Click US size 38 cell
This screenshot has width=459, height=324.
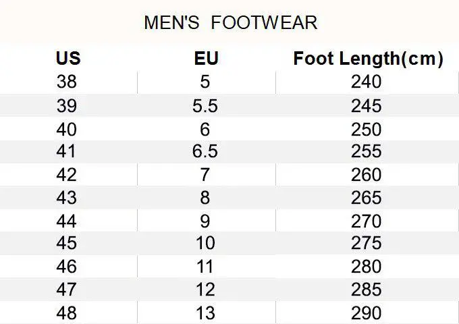tap(67, 82)
